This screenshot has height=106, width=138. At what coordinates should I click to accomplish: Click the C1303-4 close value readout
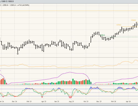pos(12,5)
